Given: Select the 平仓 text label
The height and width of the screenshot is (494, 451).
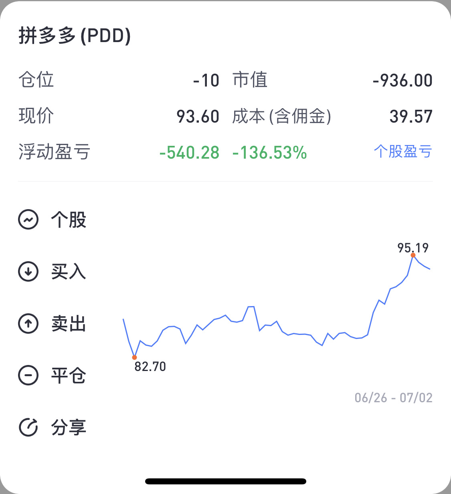Looking at the screenshot, I should pos(69,375).
